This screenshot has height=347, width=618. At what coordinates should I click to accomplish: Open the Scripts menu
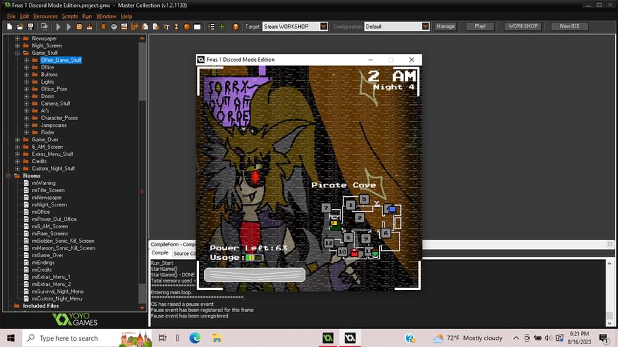click(70, 16)
